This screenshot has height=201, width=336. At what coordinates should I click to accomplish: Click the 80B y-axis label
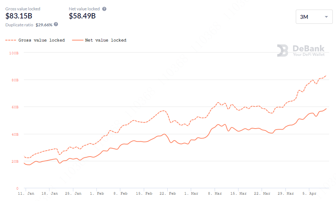click(15, 80)
